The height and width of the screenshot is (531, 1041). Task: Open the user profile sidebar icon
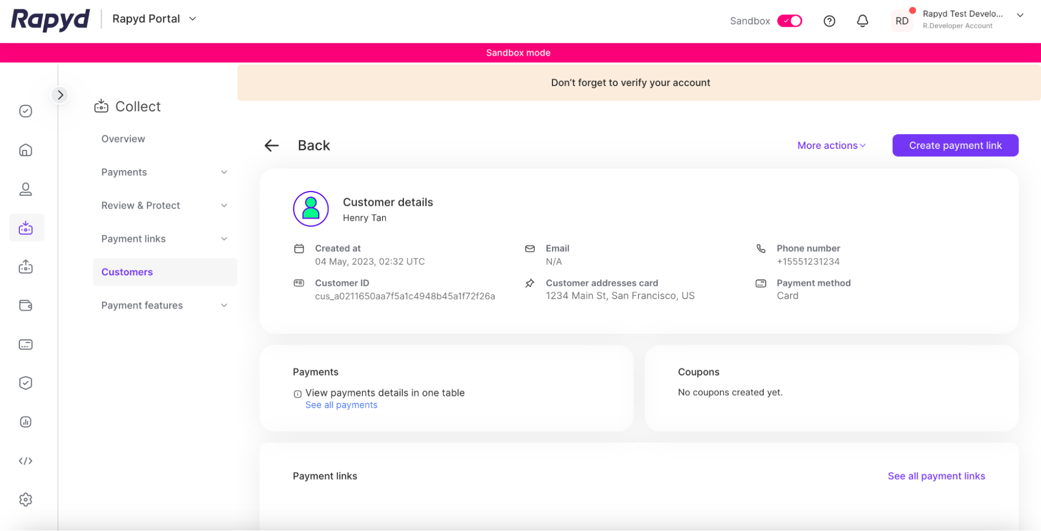pos(26,189)
